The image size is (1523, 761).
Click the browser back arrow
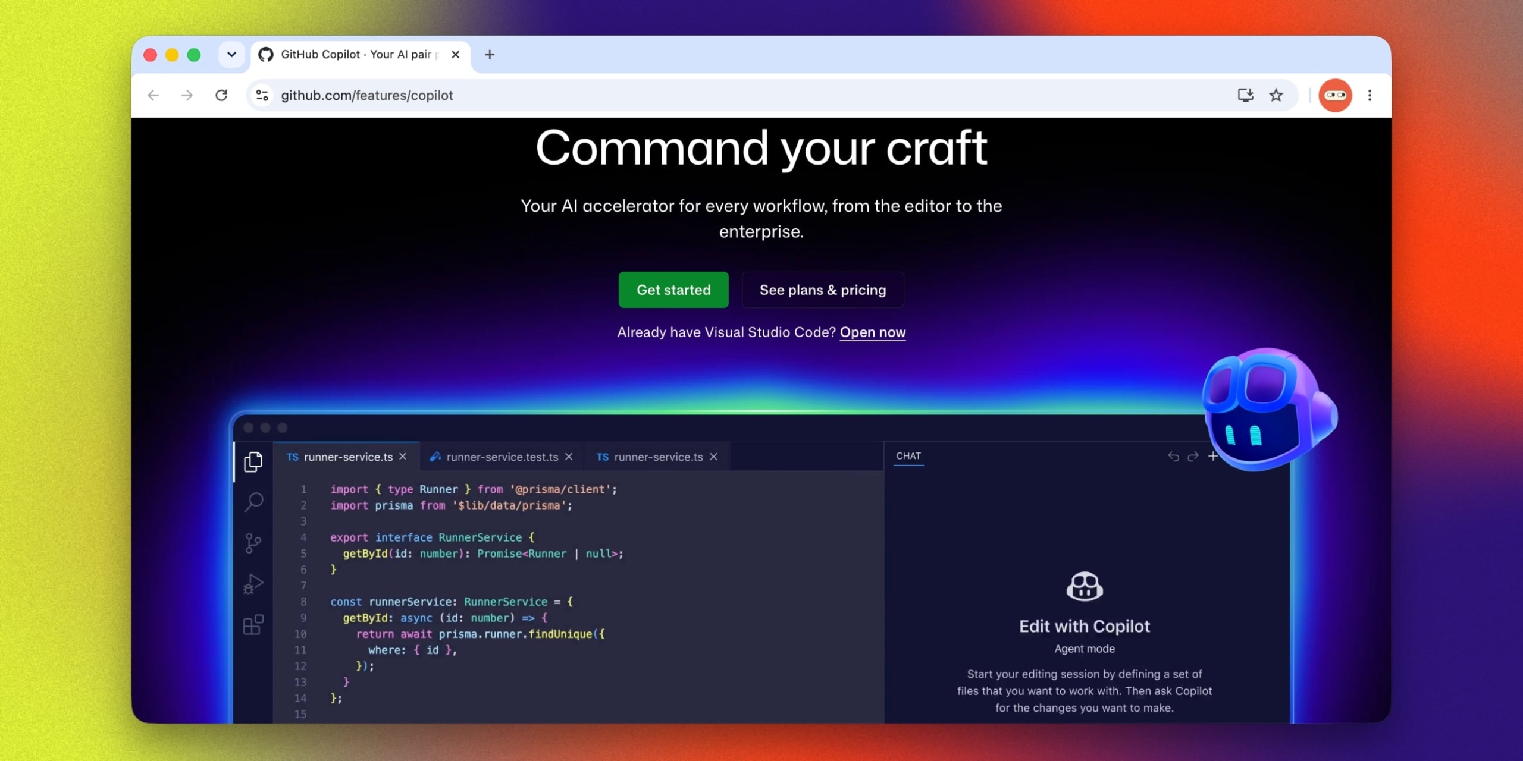click(x=153, y=95)
